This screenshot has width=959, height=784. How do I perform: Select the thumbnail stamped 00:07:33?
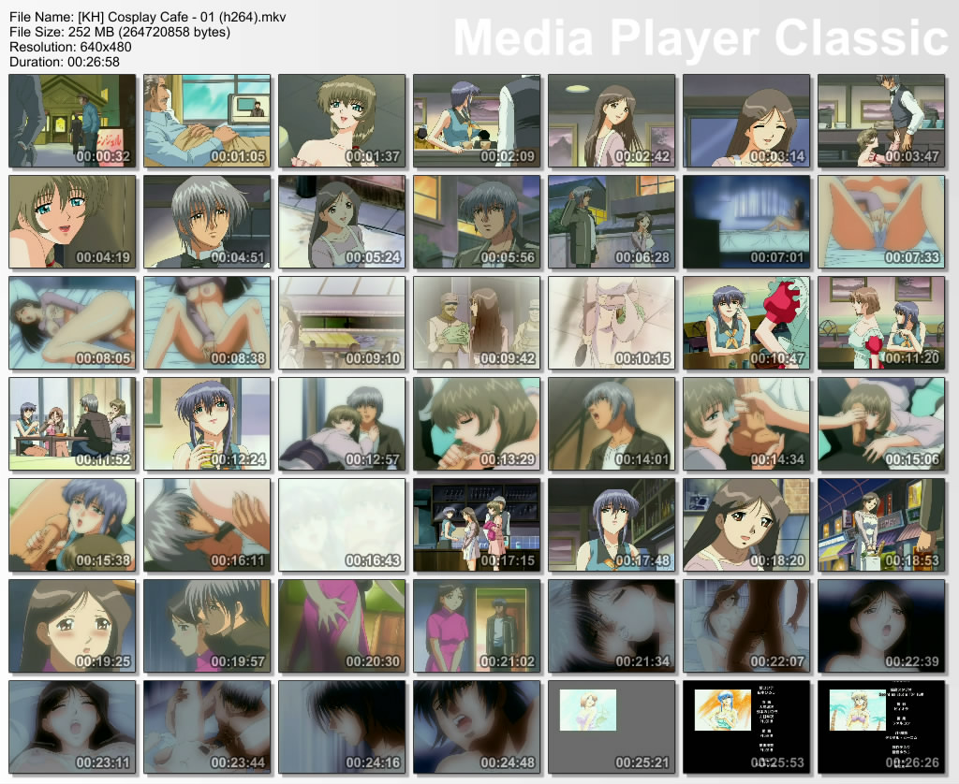click(x=881, y=222)
